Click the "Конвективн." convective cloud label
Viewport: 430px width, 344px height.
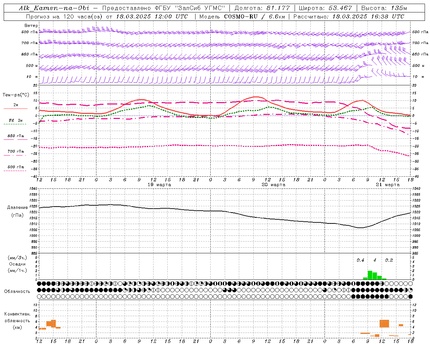[x=17, y=314]
